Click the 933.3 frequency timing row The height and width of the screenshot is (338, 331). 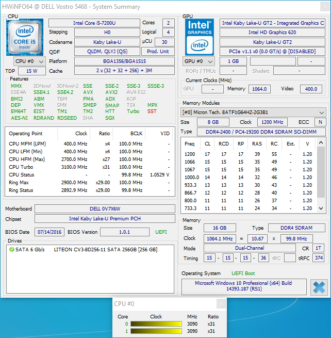point(249,185)
